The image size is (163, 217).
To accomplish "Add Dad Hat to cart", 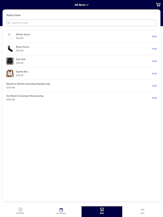I will click(154, 61).
